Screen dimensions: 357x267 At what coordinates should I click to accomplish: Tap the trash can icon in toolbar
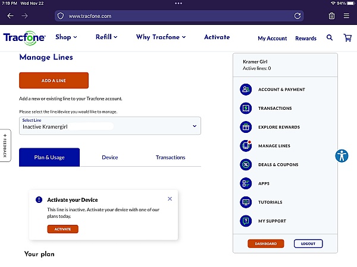point(331,16)
